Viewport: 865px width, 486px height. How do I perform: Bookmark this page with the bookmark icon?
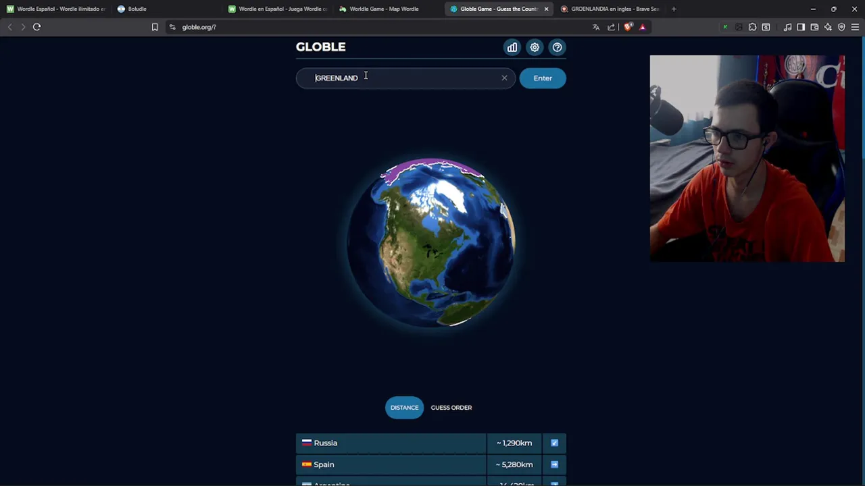pos(155,27)
